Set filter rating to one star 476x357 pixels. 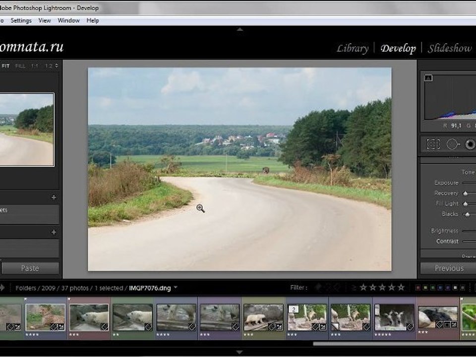click(363, 287)
